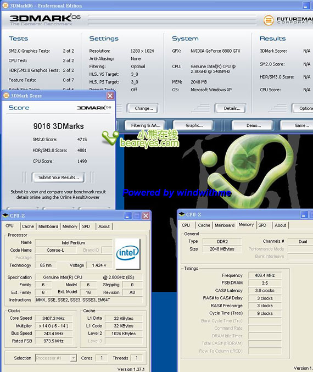Open Mainboard tab in left CPU-Z

coord(48,226)
